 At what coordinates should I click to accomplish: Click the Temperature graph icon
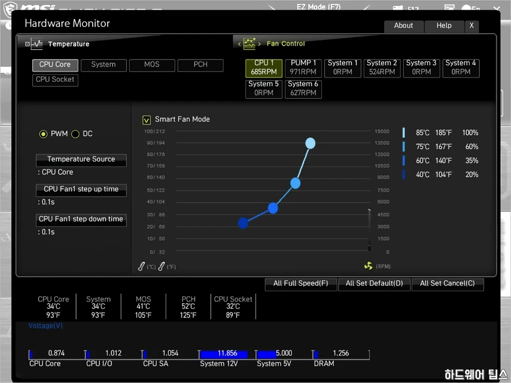click(x=37, y=44)
